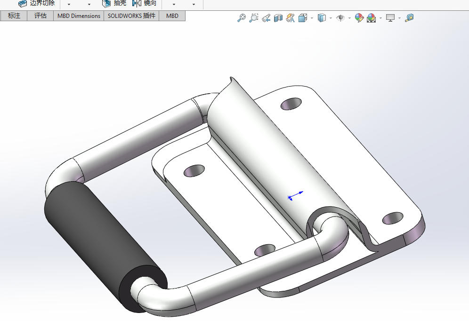Click the View Settings monitor icon

click(390, 18)
